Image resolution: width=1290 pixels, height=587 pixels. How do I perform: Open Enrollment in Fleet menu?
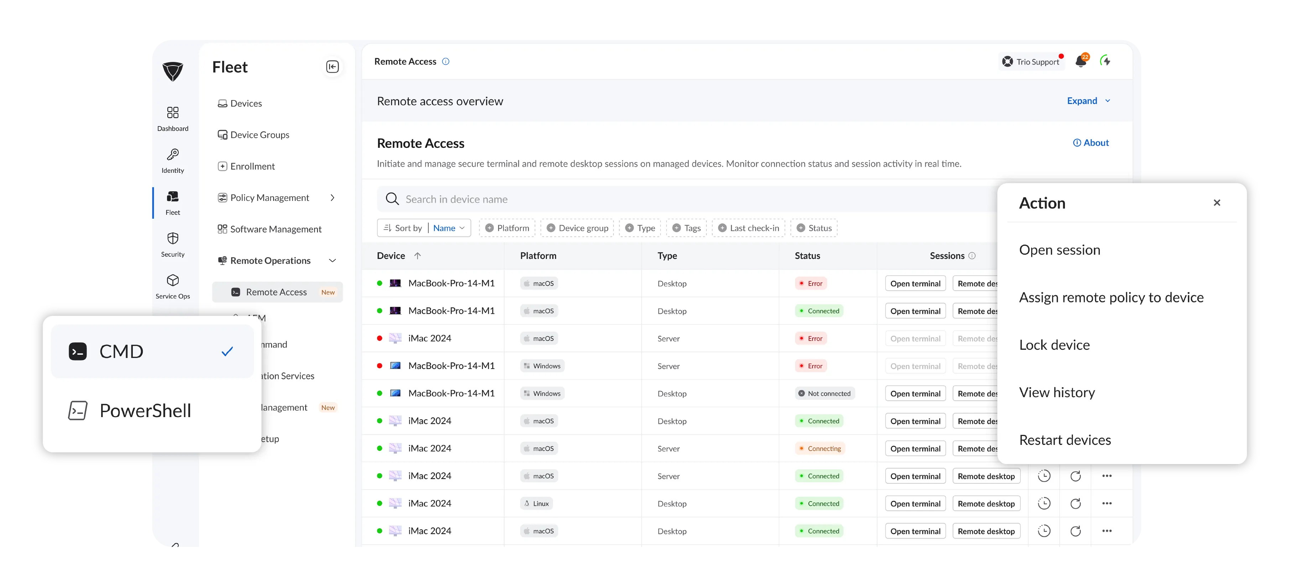point(246,166)
